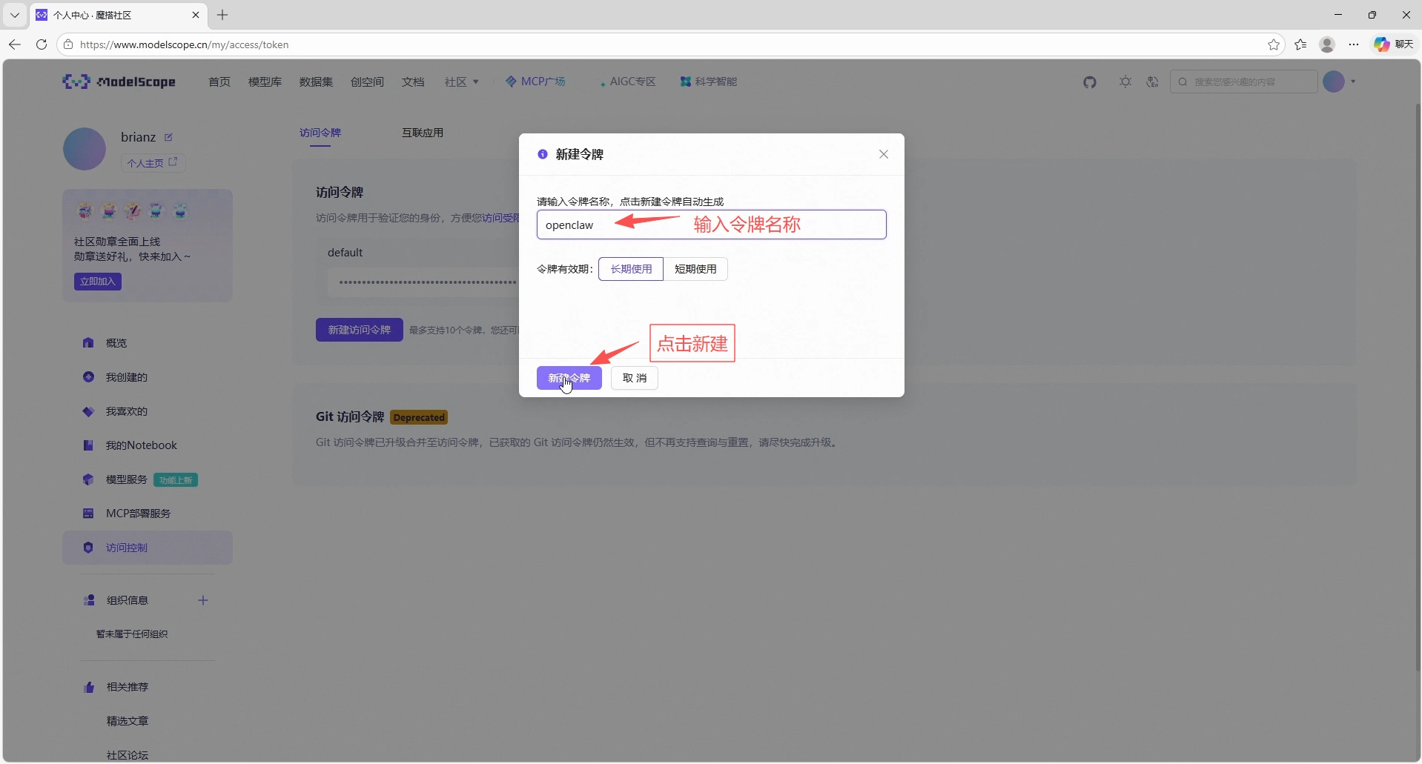Click the MCP部署服务 sidebar icon
The height and width of the screenshot is (764, 1422).
(x=88, y=514)
